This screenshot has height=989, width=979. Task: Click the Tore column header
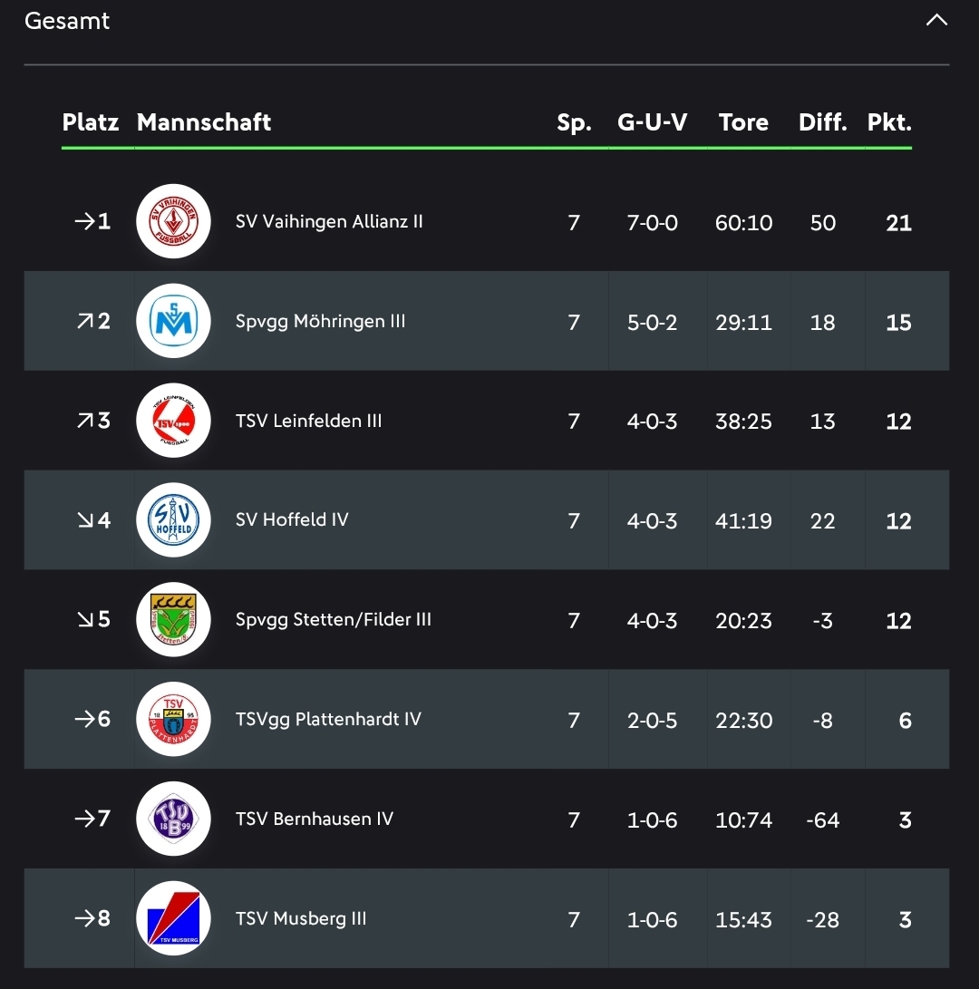[743, 122]
